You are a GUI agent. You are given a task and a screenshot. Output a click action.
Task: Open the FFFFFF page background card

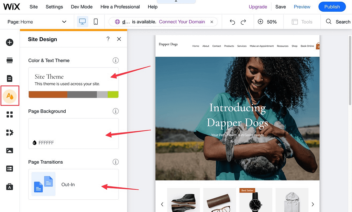tap(74, 133)
